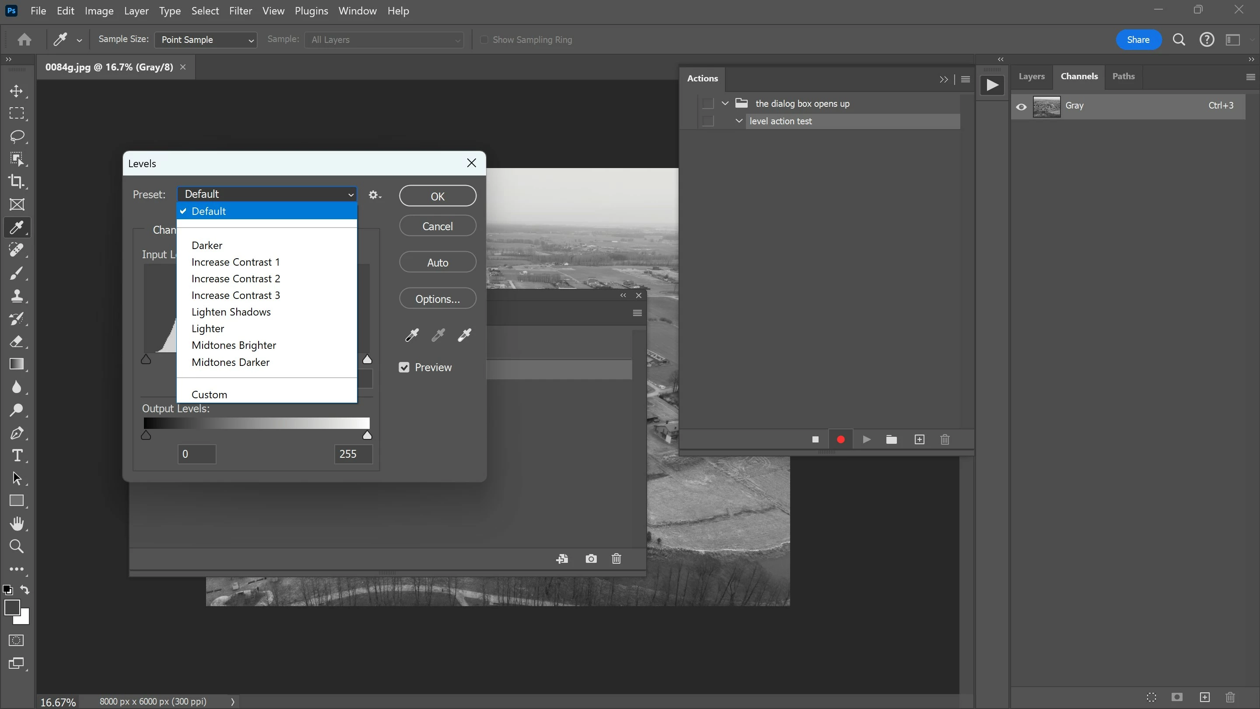Image resolution: width=1260 pixels, height=709 pixels.
Task: Switch to the Layers tab
Action: [x=1031, y=76]
